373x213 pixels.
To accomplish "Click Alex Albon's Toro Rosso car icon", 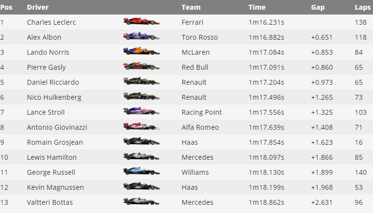I will (x=141, y=37).
